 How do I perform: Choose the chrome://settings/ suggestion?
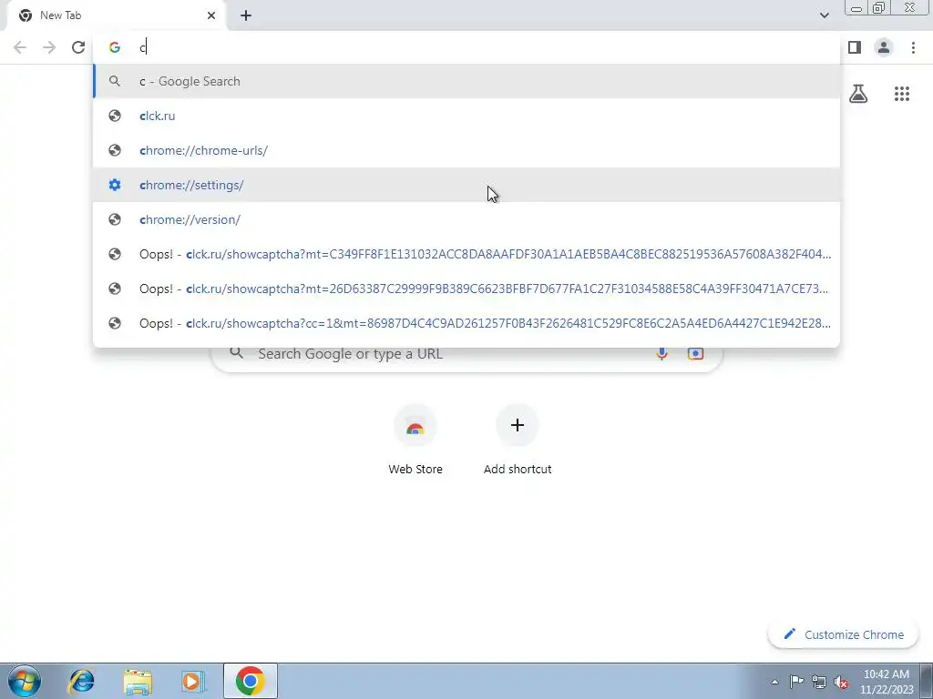click(x=466, y=185)
